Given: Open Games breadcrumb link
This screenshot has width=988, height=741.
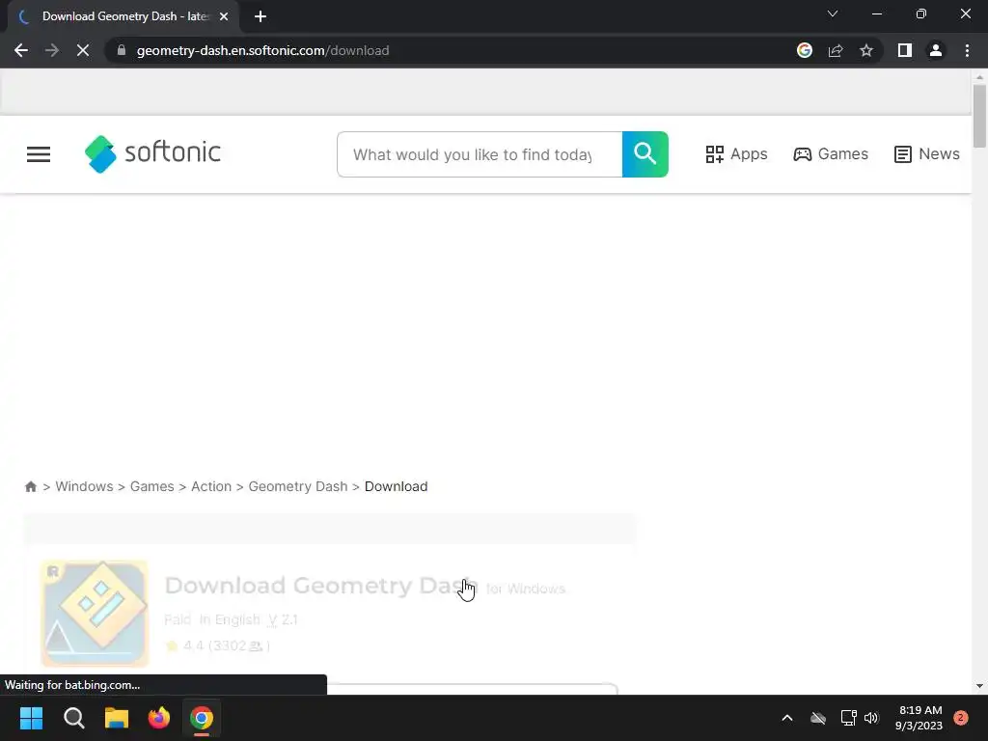Looking at the screenshot, I should [151, 486].
